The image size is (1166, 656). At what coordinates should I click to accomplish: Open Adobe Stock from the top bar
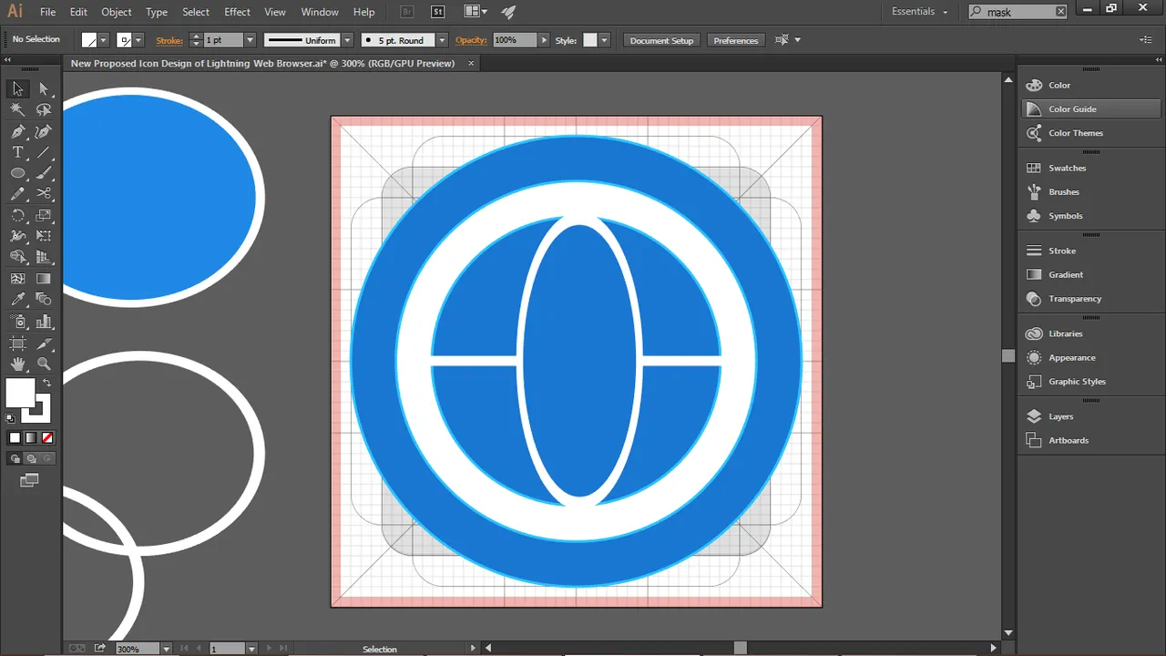[x=437, y=12]
